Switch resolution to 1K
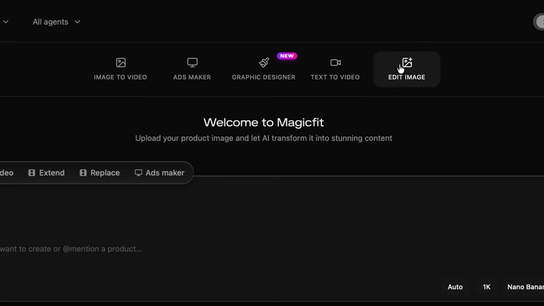Viewport: 544px width, 306px height. coord(486,287)
